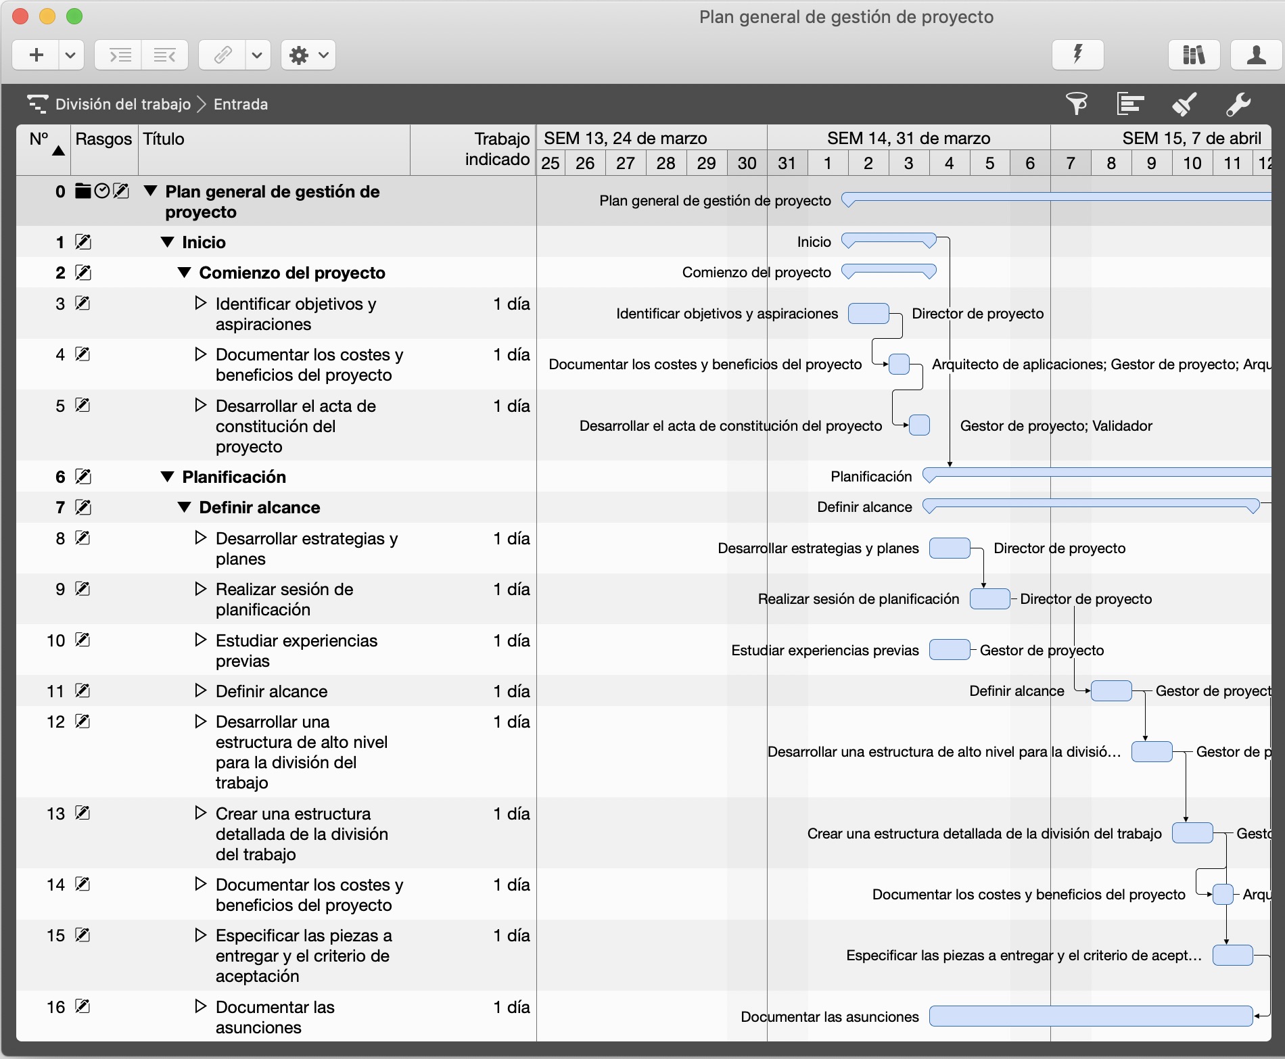Open the library books icon
The width and height of the screenshot is (1285, 1059).
pos(1194,55)
